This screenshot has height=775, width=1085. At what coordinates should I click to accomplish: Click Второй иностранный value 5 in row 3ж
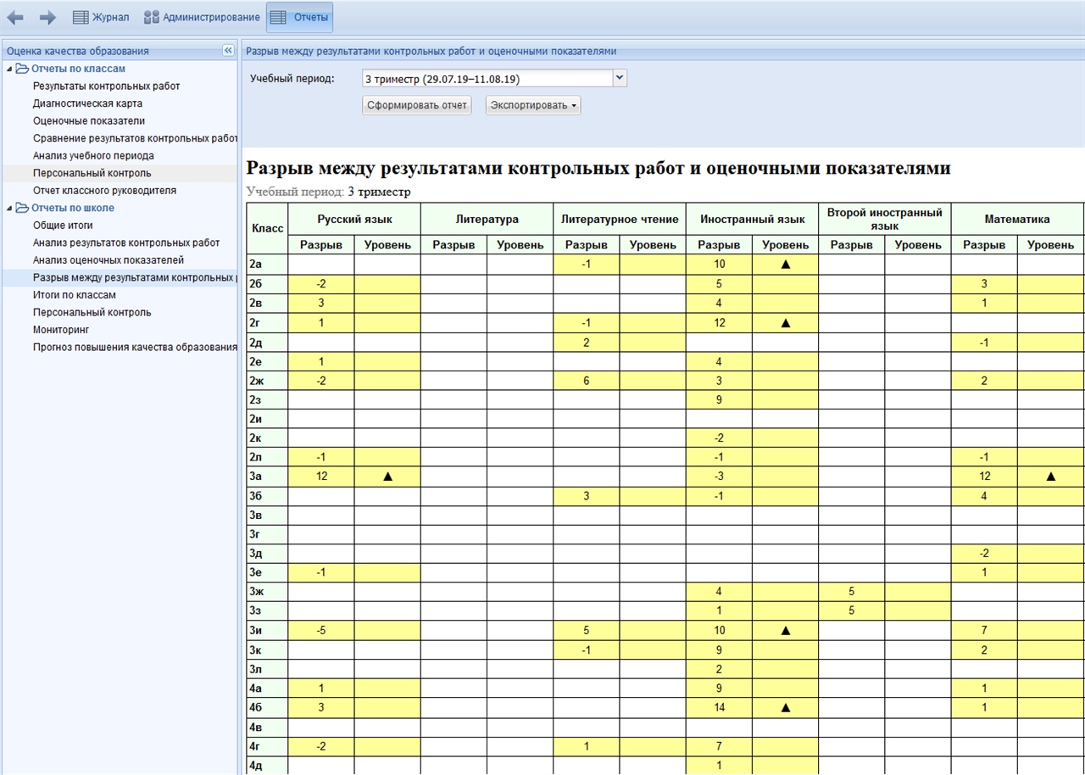(852, 592)
